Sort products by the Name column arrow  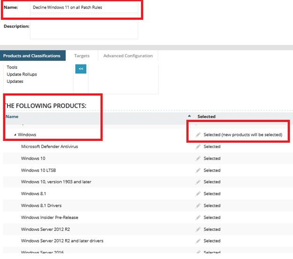coord(189,116)
